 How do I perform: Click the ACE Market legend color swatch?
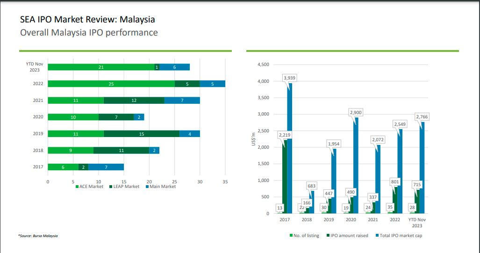pos(77,187)
